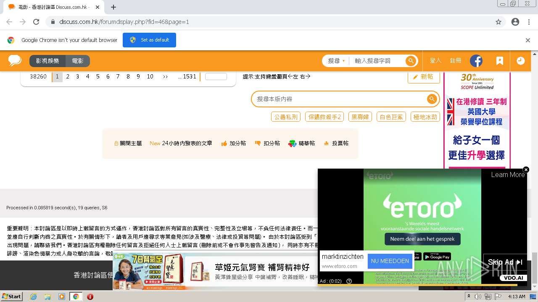538x302 pixels.
Task: Expand the 搜尋 type dropdown
Action: [336, 61]
